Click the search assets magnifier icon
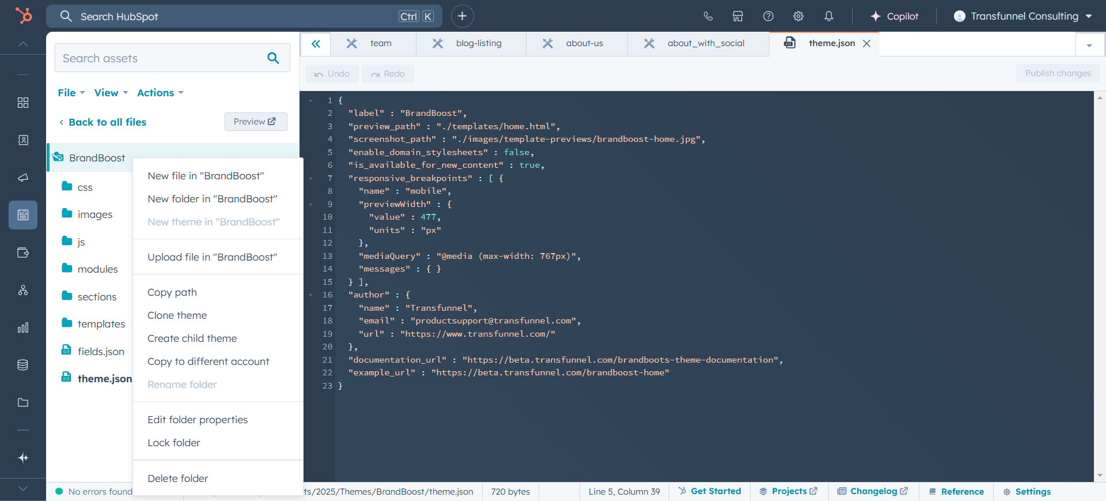 point(273,58)
